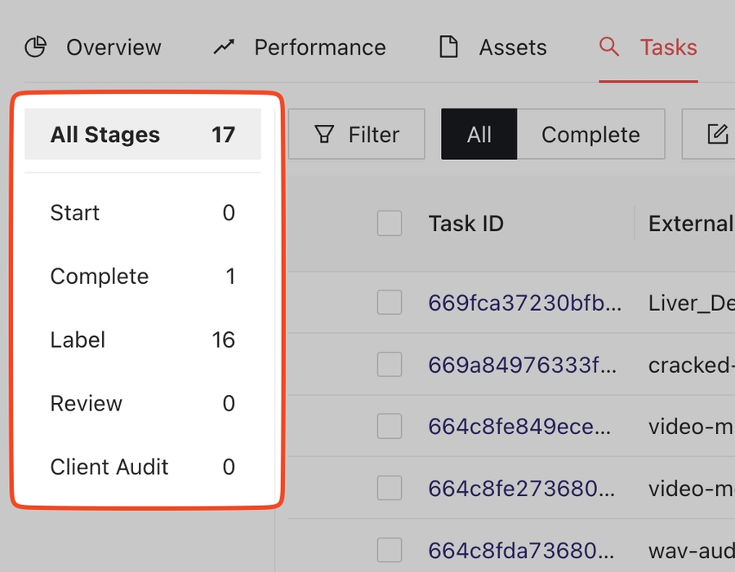The width and height of the screenshot is (735, 572).
Task: Select the Label stage with 16 tasks
Action: (143, 340)
